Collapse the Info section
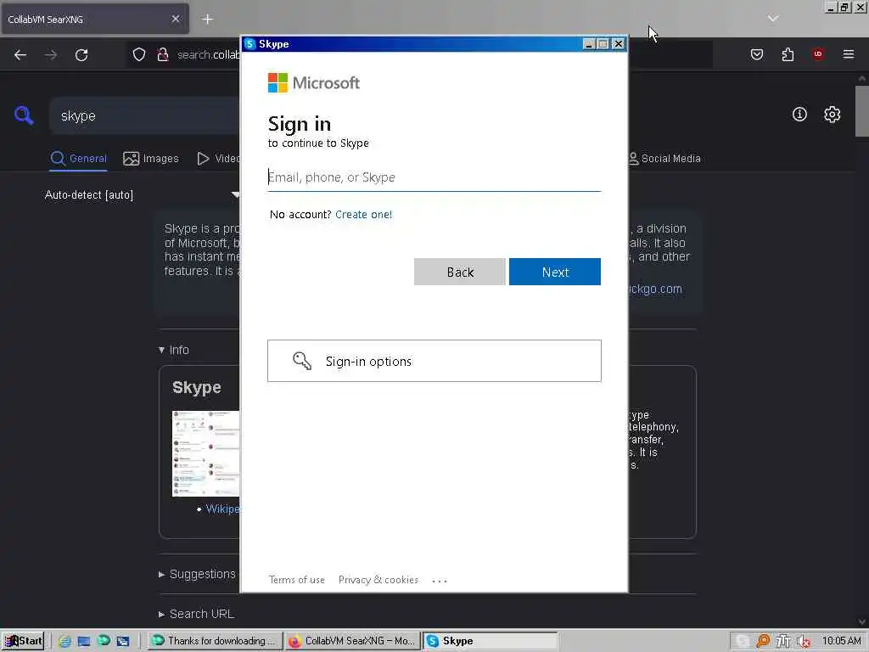 coord(173,350)
